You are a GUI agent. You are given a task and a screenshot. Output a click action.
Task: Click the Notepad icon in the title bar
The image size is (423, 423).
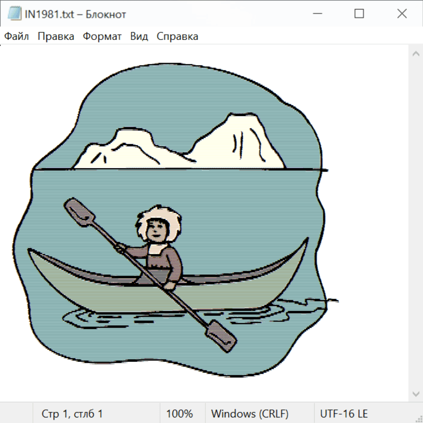tap(15, 14)
